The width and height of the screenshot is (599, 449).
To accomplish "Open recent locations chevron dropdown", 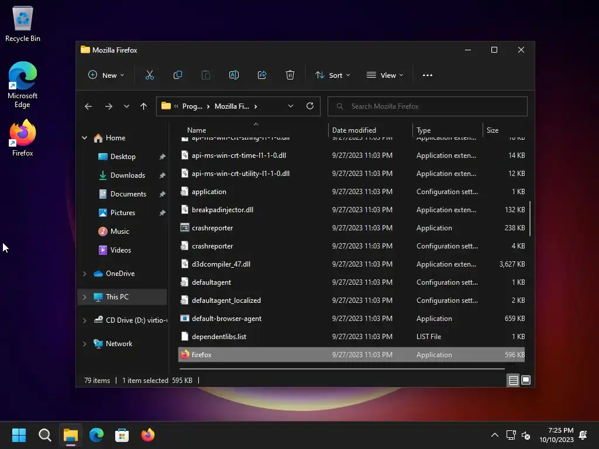I will [126, 106].
